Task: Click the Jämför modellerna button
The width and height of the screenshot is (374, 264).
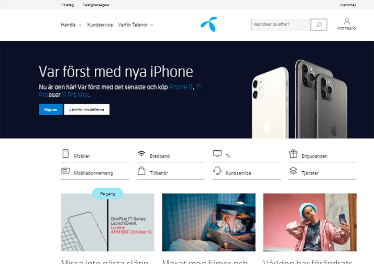Action: (x=86, y=109)
